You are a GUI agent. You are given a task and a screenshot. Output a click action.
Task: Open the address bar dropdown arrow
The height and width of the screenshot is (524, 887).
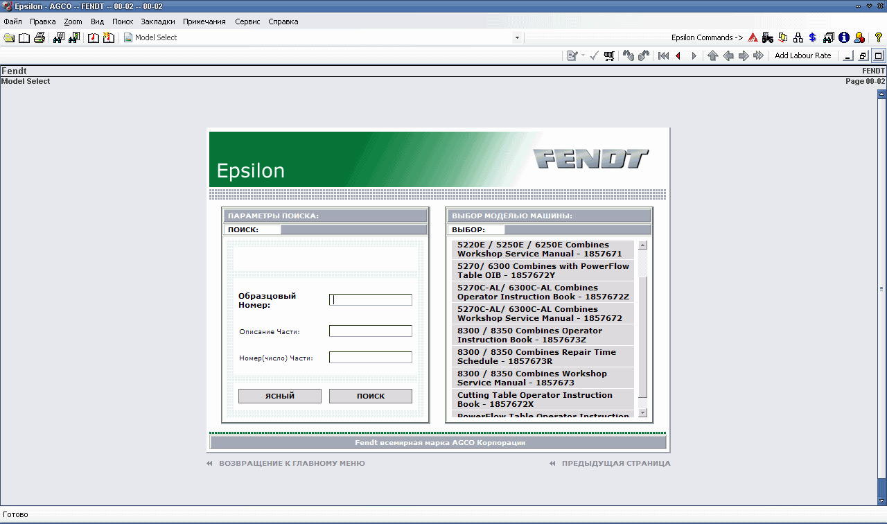pyautogui.click(x=517, y=37)
